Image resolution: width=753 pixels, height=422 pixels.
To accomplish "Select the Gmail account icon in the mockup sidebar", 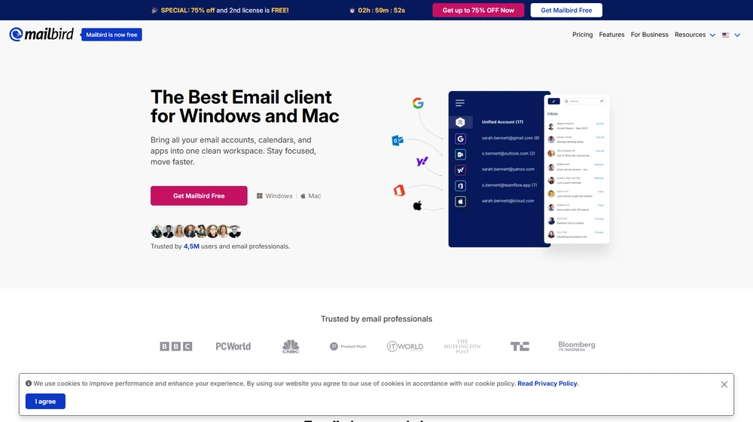I will [460, 139].
